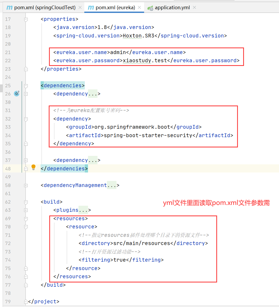Click the Hoxton.SR3 version text
The image size is (279, 307).
139,36
